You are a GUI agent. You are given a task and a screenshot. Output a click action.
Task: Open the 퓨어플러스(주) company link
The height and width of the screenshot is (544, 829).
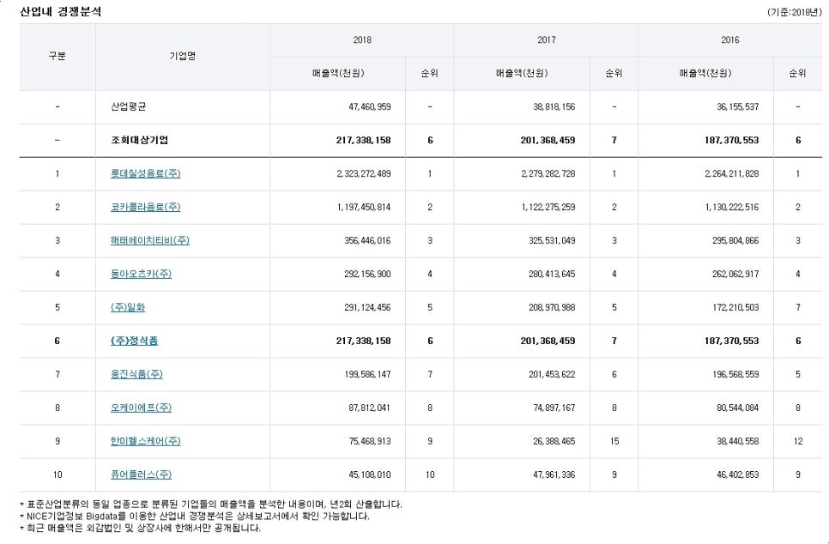coord(141,474)
